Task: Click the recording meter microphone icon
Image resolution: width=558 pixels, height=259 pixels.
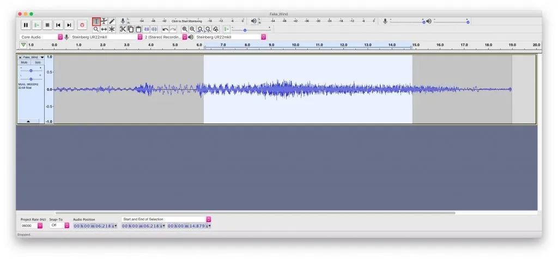Action: click(x=123, y=21)
